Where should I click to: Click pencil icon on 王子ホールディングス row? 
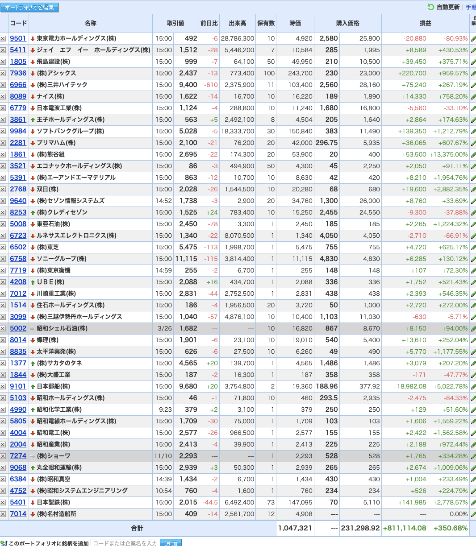coord(473,120)
